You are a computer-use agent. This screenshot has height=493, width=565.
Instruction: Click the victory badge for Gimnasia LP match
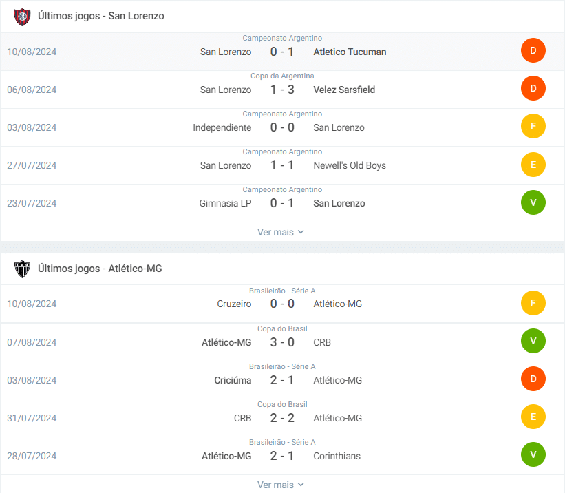click(x=533, y=202)
